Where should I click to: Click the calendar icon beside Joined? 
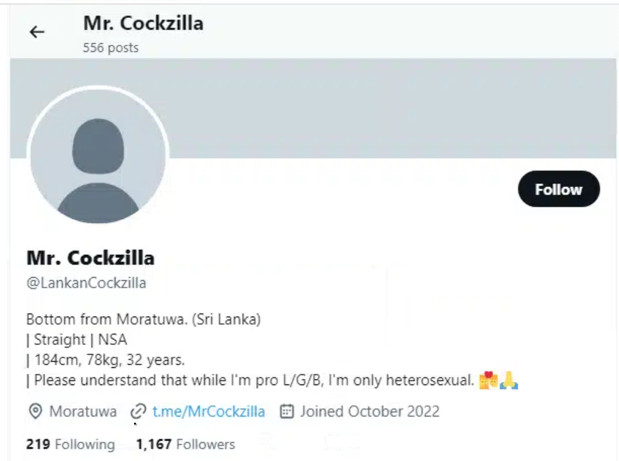(287, 411)
